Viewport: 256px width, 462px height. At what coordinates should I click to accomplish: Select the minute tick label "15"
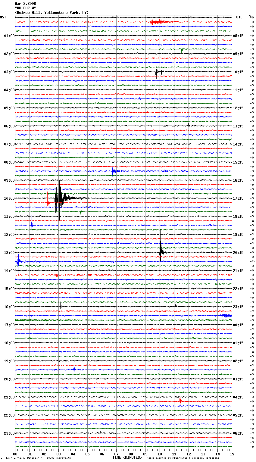point(232,454)
